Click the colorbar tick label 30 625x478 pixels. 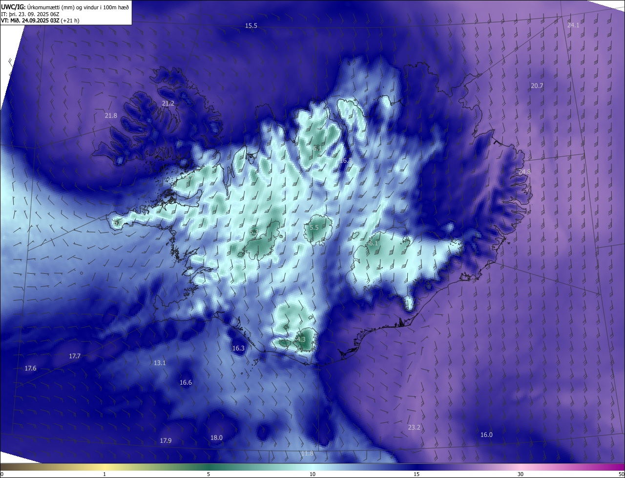click(521, 474)
